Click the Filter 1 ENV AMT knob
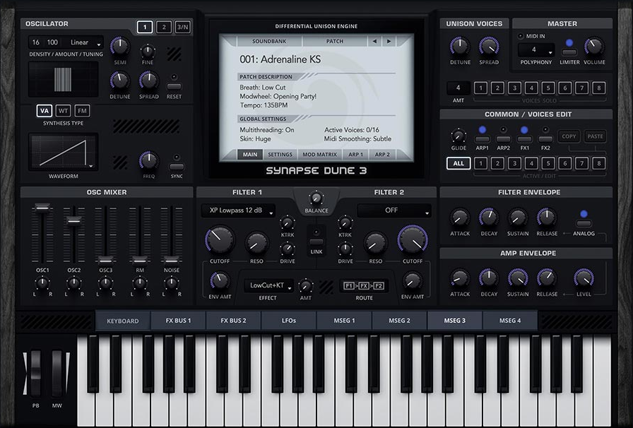 [x=220, y=280]
